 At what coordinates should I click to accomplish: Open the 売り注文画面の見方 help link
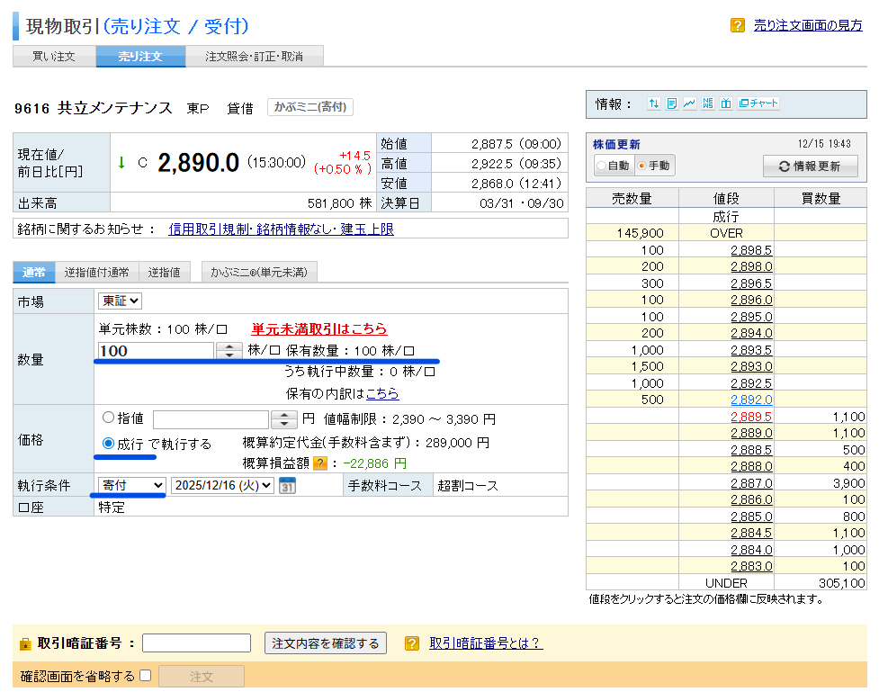[x=807, y=26]
